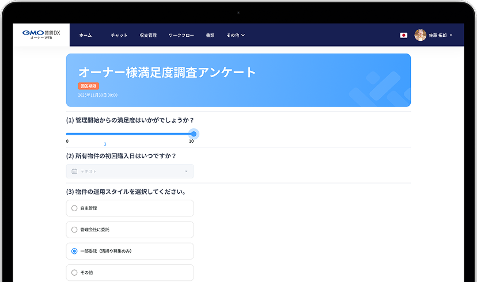Navigate to ワークフロー
Image resolution: width=477 pixels, height=282 pixels.
pos(181,35)
